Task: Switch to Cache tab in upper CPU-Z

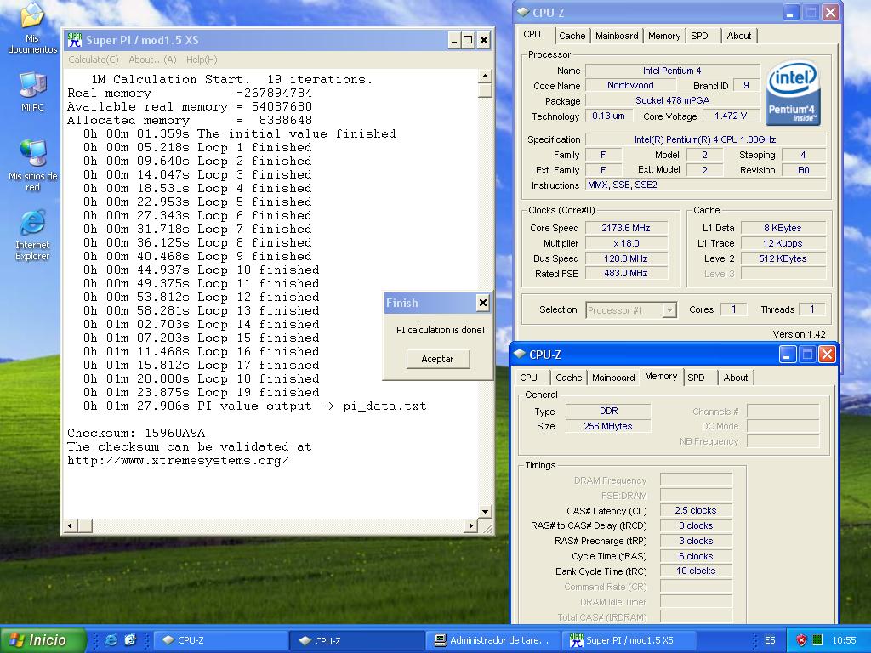Action: point(572,36)
